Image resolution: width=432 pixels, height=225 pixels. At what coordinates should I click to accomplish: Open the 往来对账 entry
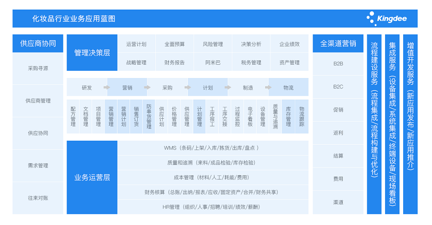click(38, 198)
